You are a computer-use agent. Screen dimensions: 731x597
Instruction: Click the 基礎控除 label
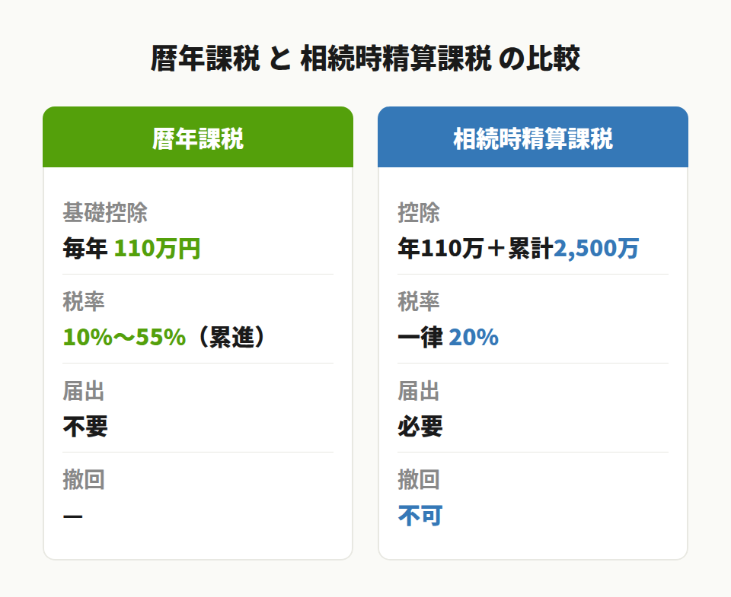point(104,213)
